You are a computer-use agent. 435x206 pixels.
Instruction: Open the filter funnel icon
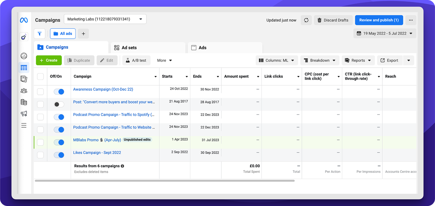[40, 34]
